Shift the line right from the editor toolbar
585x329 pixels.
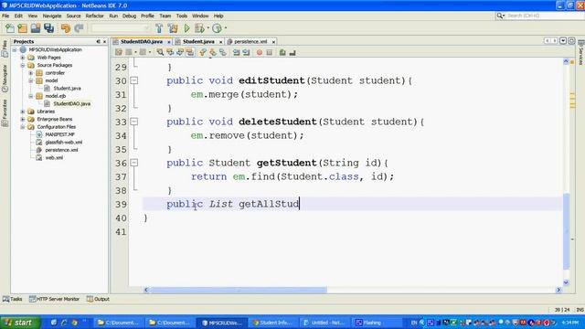pyautogui.click(x=246, y=53)
